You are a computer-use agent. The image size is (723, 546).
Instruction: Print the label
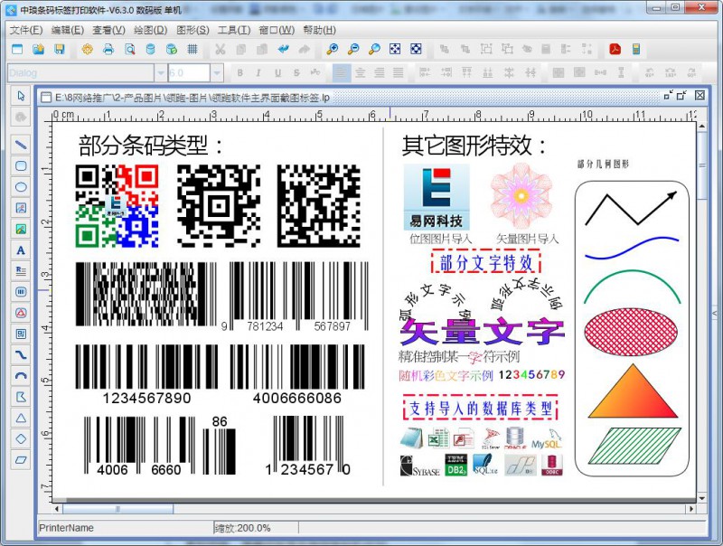[x=108, y=49]
